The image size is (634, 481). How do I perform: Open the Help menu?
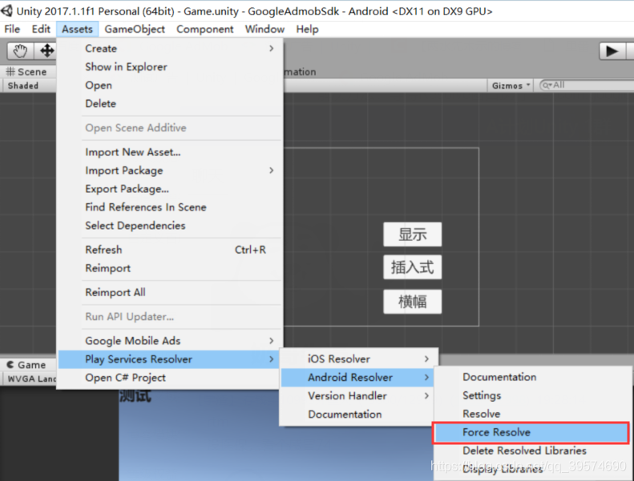tap(307, 29)
